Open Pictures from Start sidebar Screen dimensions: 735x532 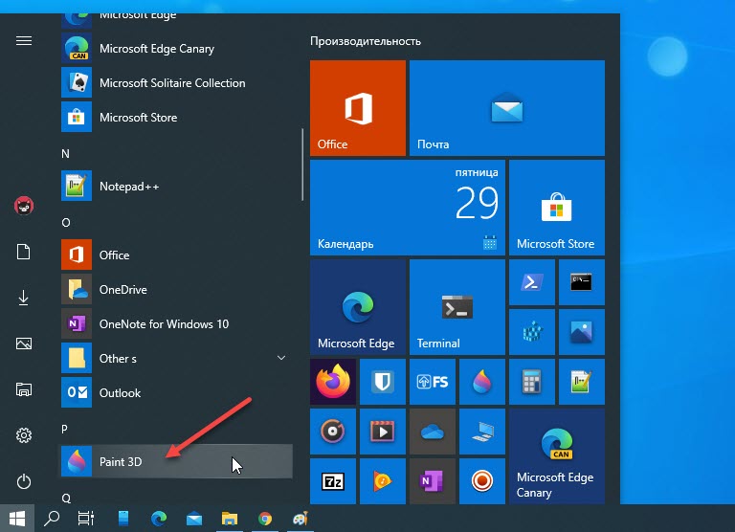24,344
